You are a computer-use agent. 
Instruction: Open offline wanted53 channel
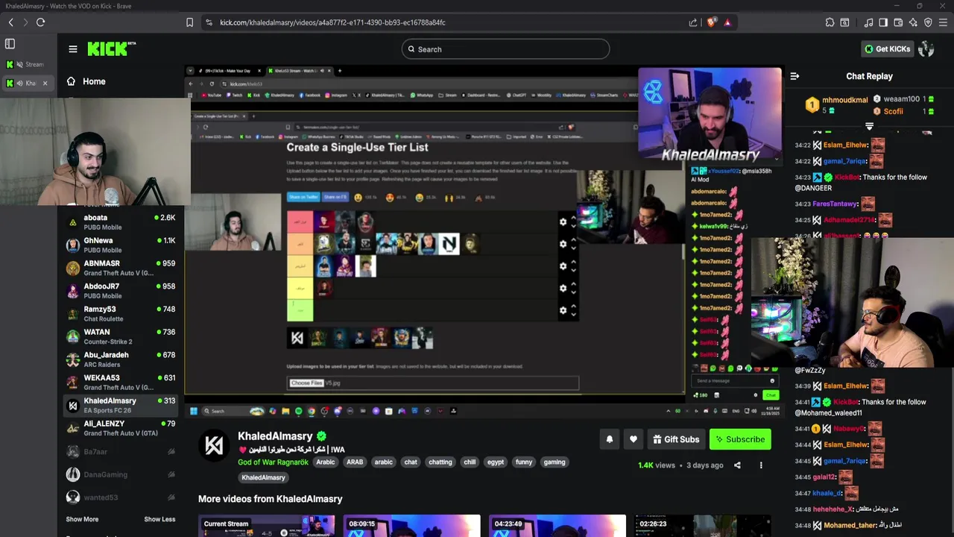click(120, 497)
